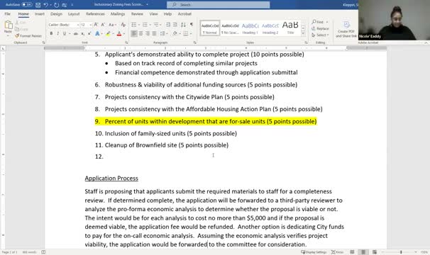Viewport: 430px width, 255px height.
Task: Click the Borders icon
Action: pos(186,33)
